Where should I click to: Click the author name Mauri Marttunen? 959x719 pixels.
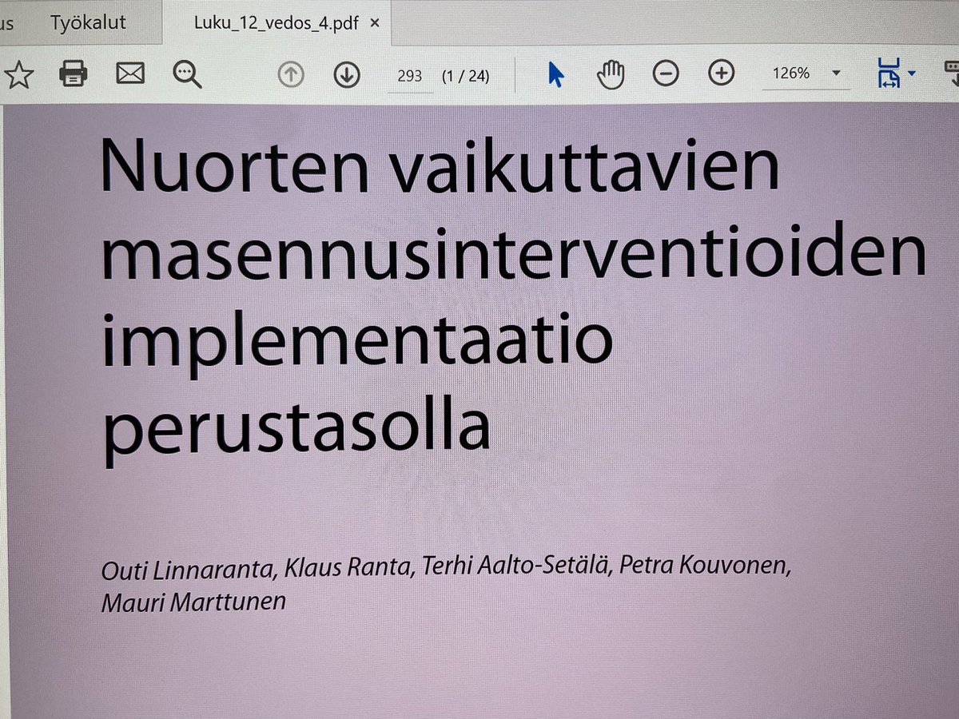coord(193,602)
